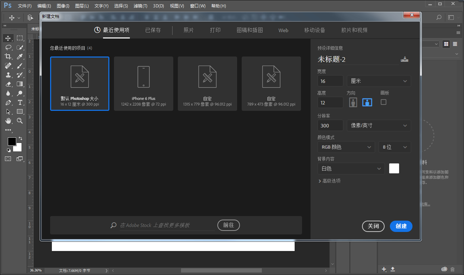Open the background contents color swatch

[394, 168]
